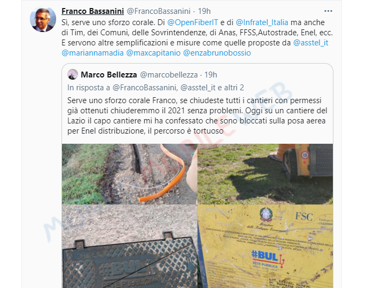Screen dimensions: 374x288
Task: Click the quoted tweet's 19h timestamp
Action: (x=211, y=75)
